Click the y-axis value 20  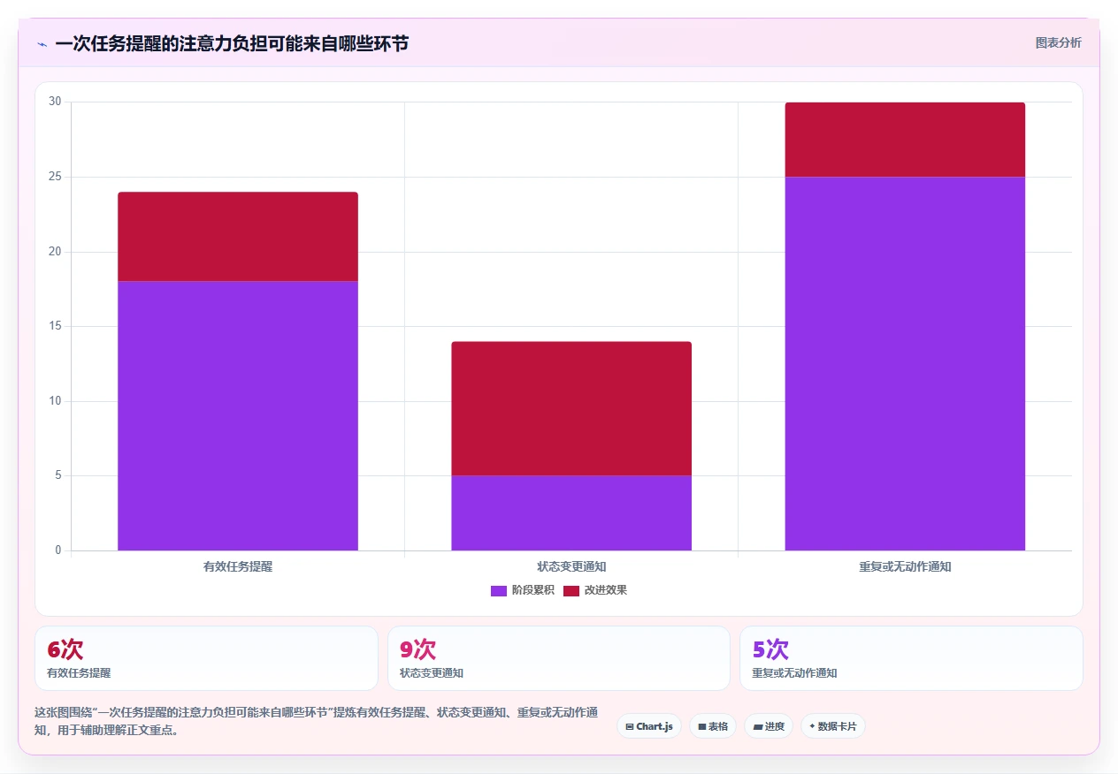coord(55,252)
